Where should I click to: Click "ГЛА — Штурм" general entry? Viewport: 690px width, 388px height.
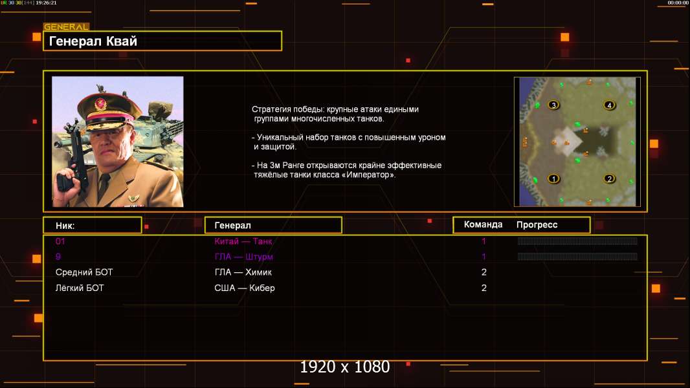244,257
